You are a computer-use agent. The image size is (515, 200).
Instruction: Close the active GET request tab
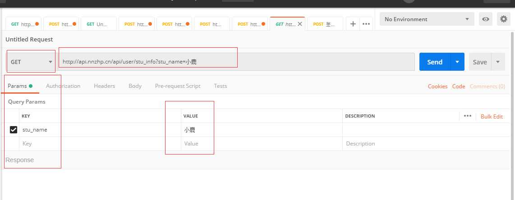click(x=299, y=24)
